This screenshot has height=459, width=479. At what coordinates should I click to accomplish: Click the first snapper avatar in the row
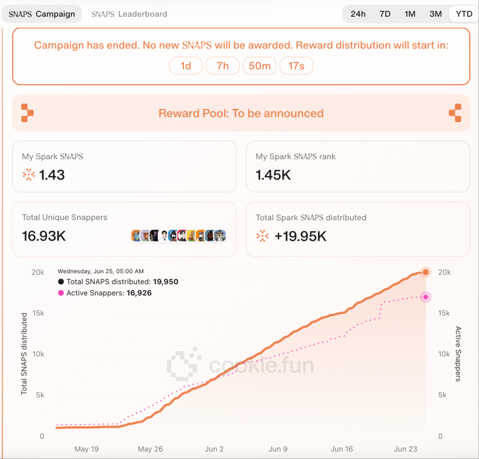click(136, 236)
